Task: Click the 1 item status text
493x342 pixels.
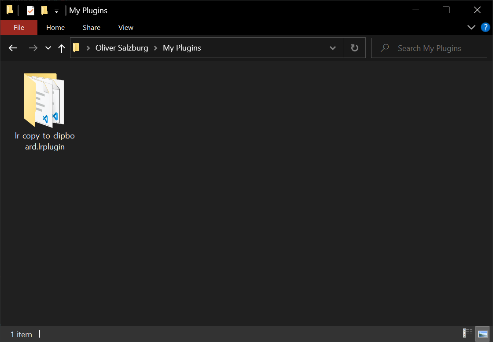Action: pos(21,335)
